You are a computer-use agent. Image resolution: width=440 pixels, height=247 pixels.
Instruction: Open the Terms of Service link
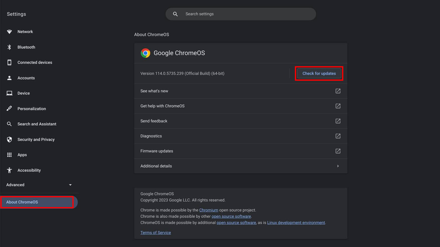[156, 233]
